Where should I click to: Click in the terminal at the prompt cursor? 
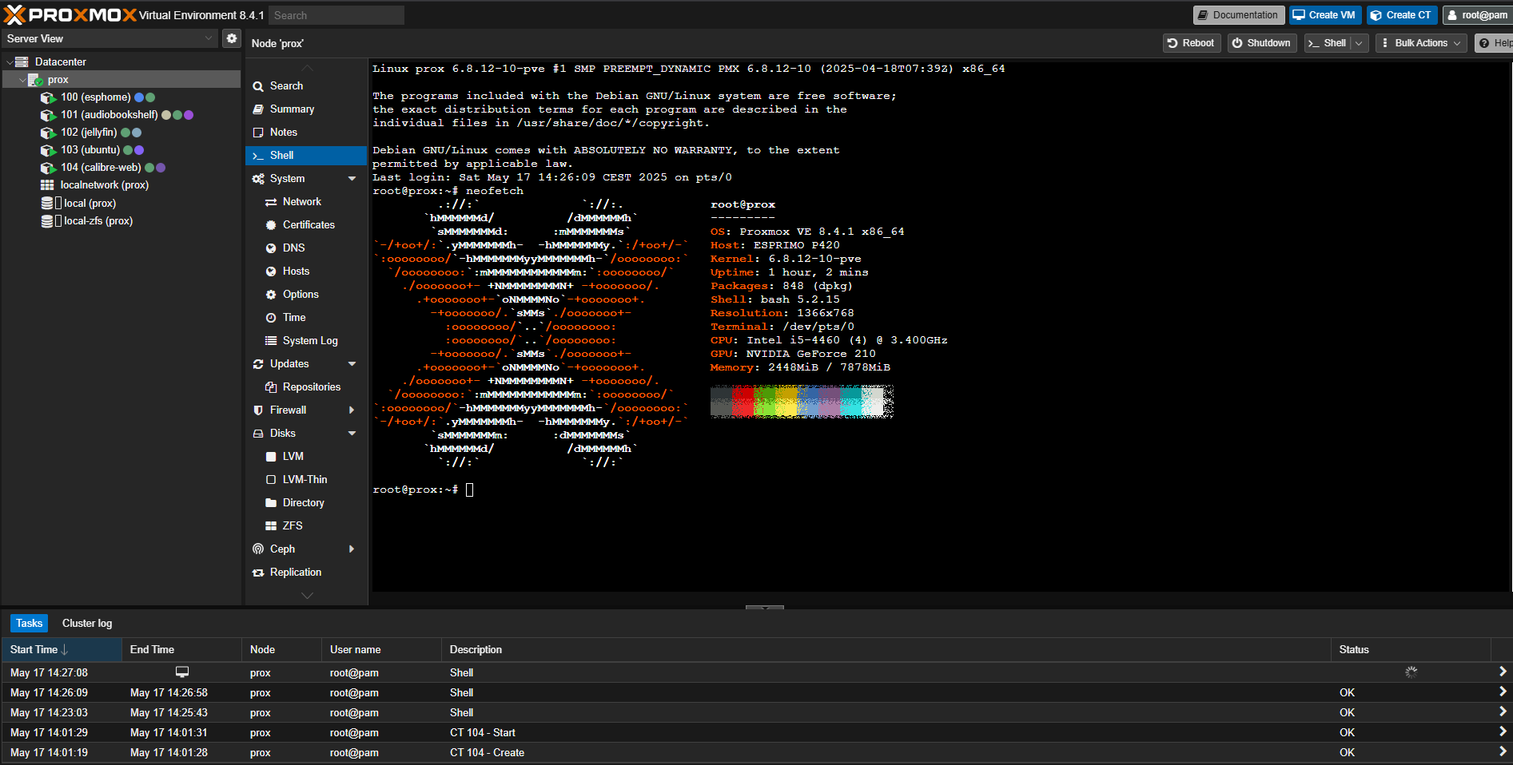(469, 490)
